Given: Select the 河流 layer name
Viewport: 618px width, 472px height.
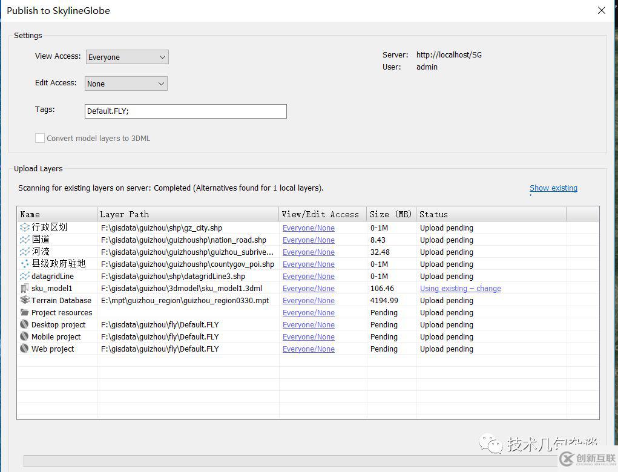Looking at the screenshot, I should click(x=41, y=252).
